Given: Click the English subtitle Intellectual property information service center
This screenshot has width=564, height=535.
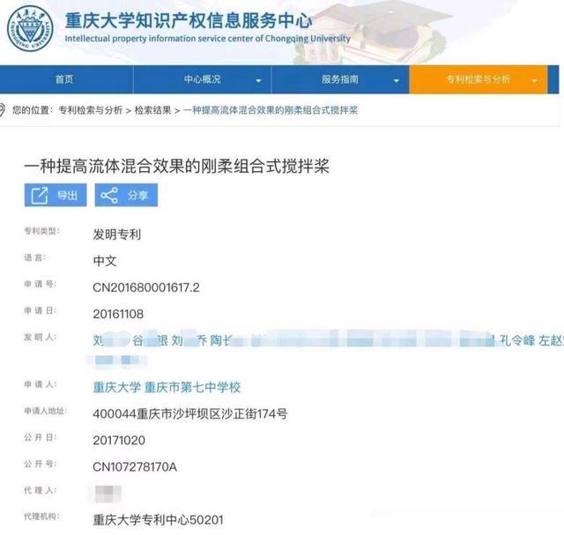Looking at the screenshot, I should [208, 39].
